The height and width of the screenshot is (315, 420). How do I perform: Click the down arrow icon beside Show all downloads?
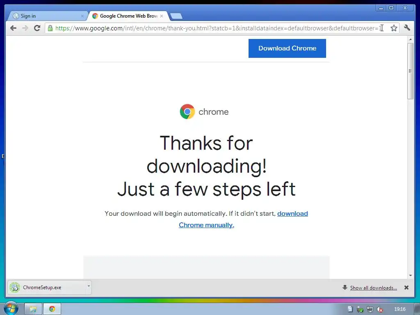[345, 288]
